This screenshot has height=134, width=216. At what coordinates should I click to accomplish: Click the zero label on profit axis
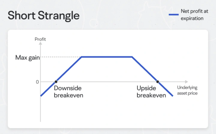pos(37,82)
